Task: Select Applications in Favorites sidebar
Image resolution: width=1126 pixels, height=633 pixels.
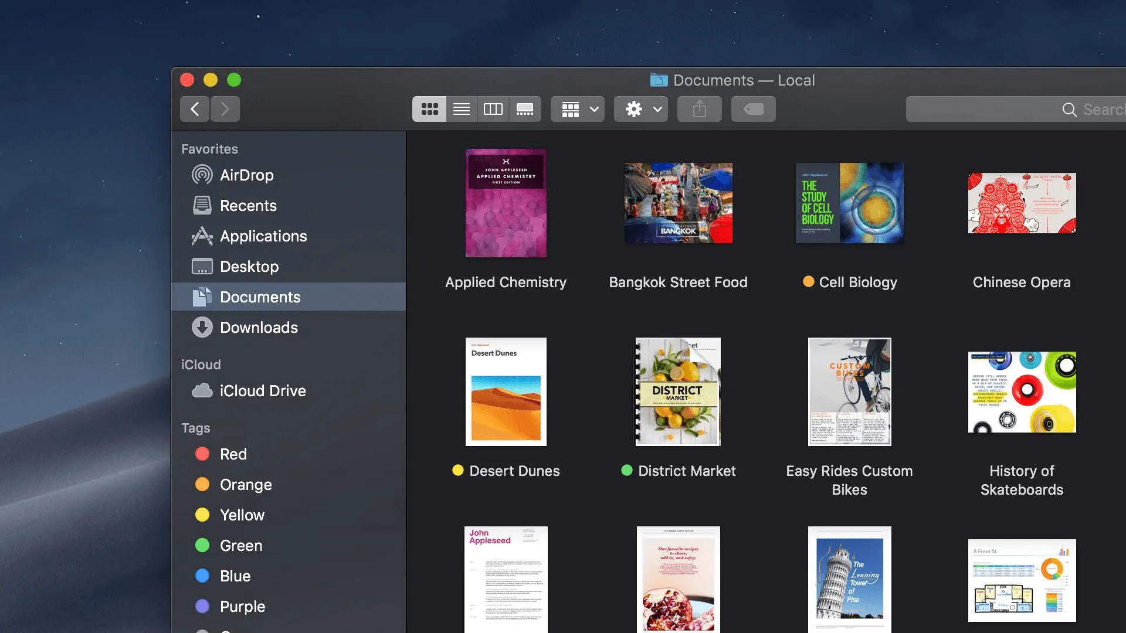Action: pyautogui.click(x=263, y=236)
